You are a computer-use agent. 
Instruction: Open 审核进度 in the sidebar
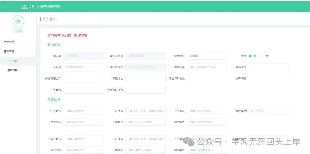click(x=9, y=41)
